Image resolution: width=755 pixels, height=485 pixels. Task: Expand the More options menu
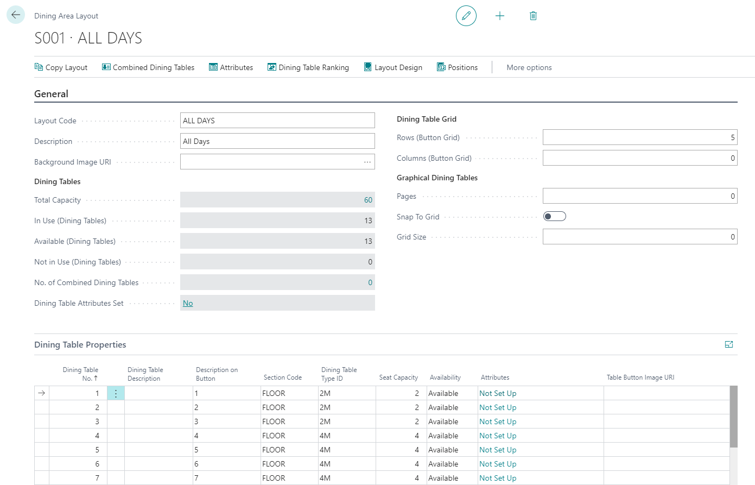[x=529, y=67]
